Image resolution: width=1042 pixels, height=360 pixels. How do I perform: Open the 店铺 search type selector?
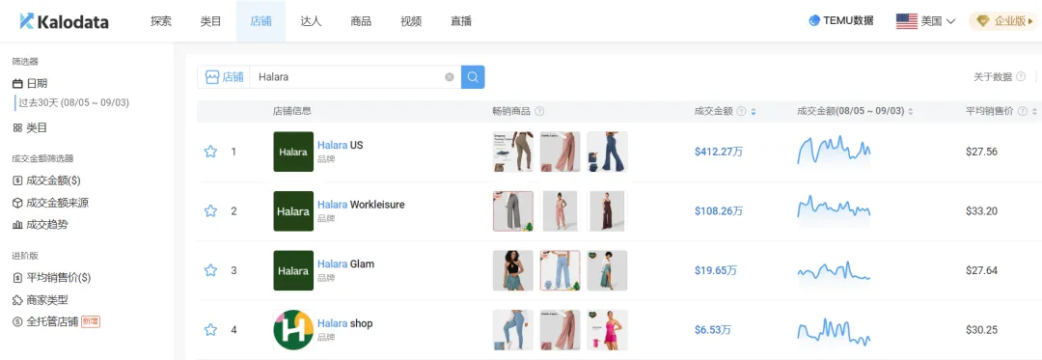point(224,77)
